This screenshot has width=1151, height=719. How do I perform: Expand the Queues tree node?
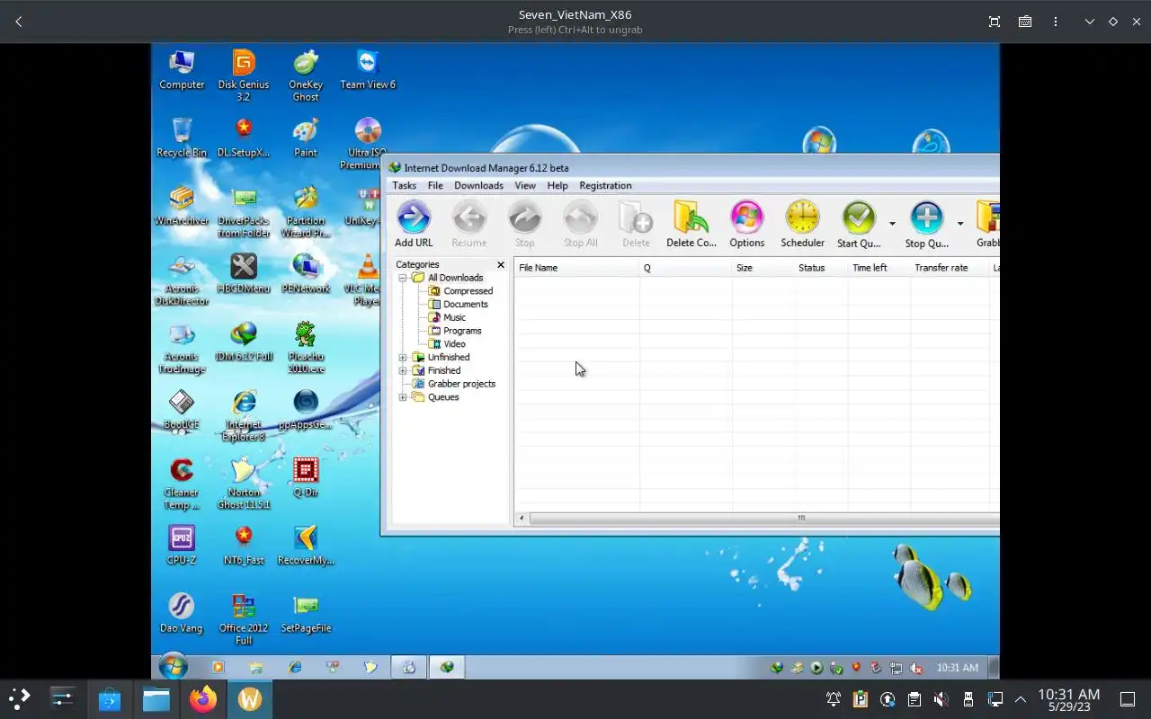(403, 396)
